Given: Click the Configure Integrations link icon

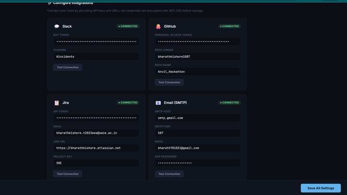Looking at the screenshot, I should coord(50,3).
